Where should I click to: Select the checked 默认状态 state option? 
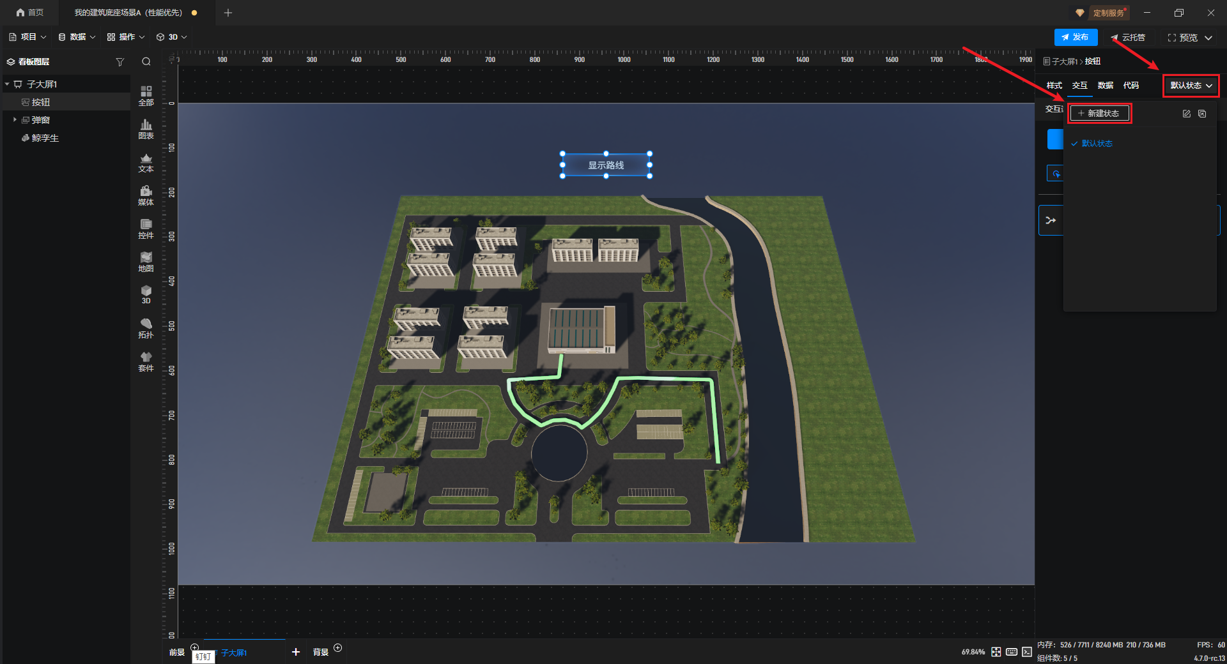(1097, 144)
